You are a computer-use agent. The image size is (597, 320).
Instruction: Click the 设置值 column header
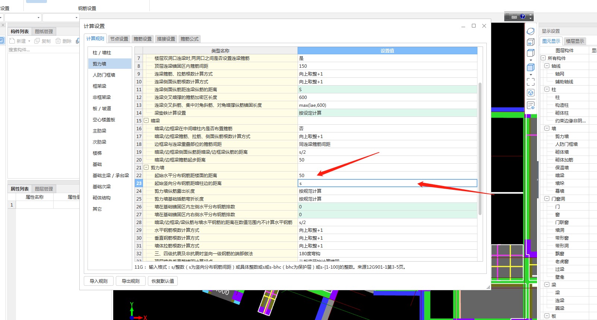click(x=387, y=51)
